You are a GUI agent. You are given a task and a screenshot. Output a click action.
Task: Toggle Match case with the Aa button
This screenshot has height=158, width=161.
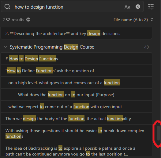127,7
